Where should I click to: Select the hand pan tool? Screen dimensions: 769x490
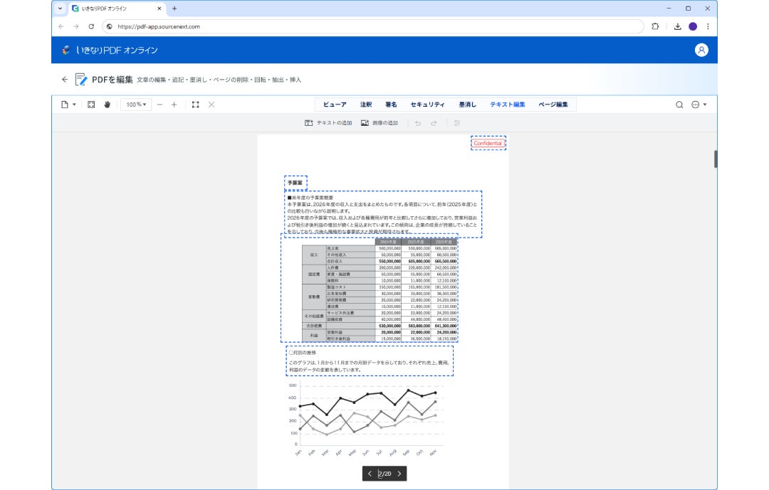coord(108,105)
